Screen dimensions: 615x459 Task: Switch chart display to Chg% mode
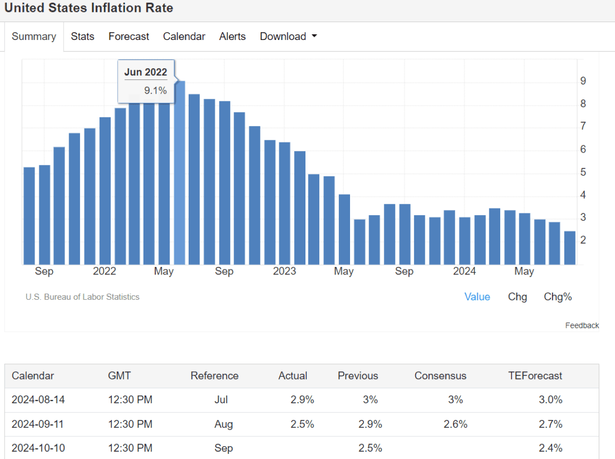(558, 297)
